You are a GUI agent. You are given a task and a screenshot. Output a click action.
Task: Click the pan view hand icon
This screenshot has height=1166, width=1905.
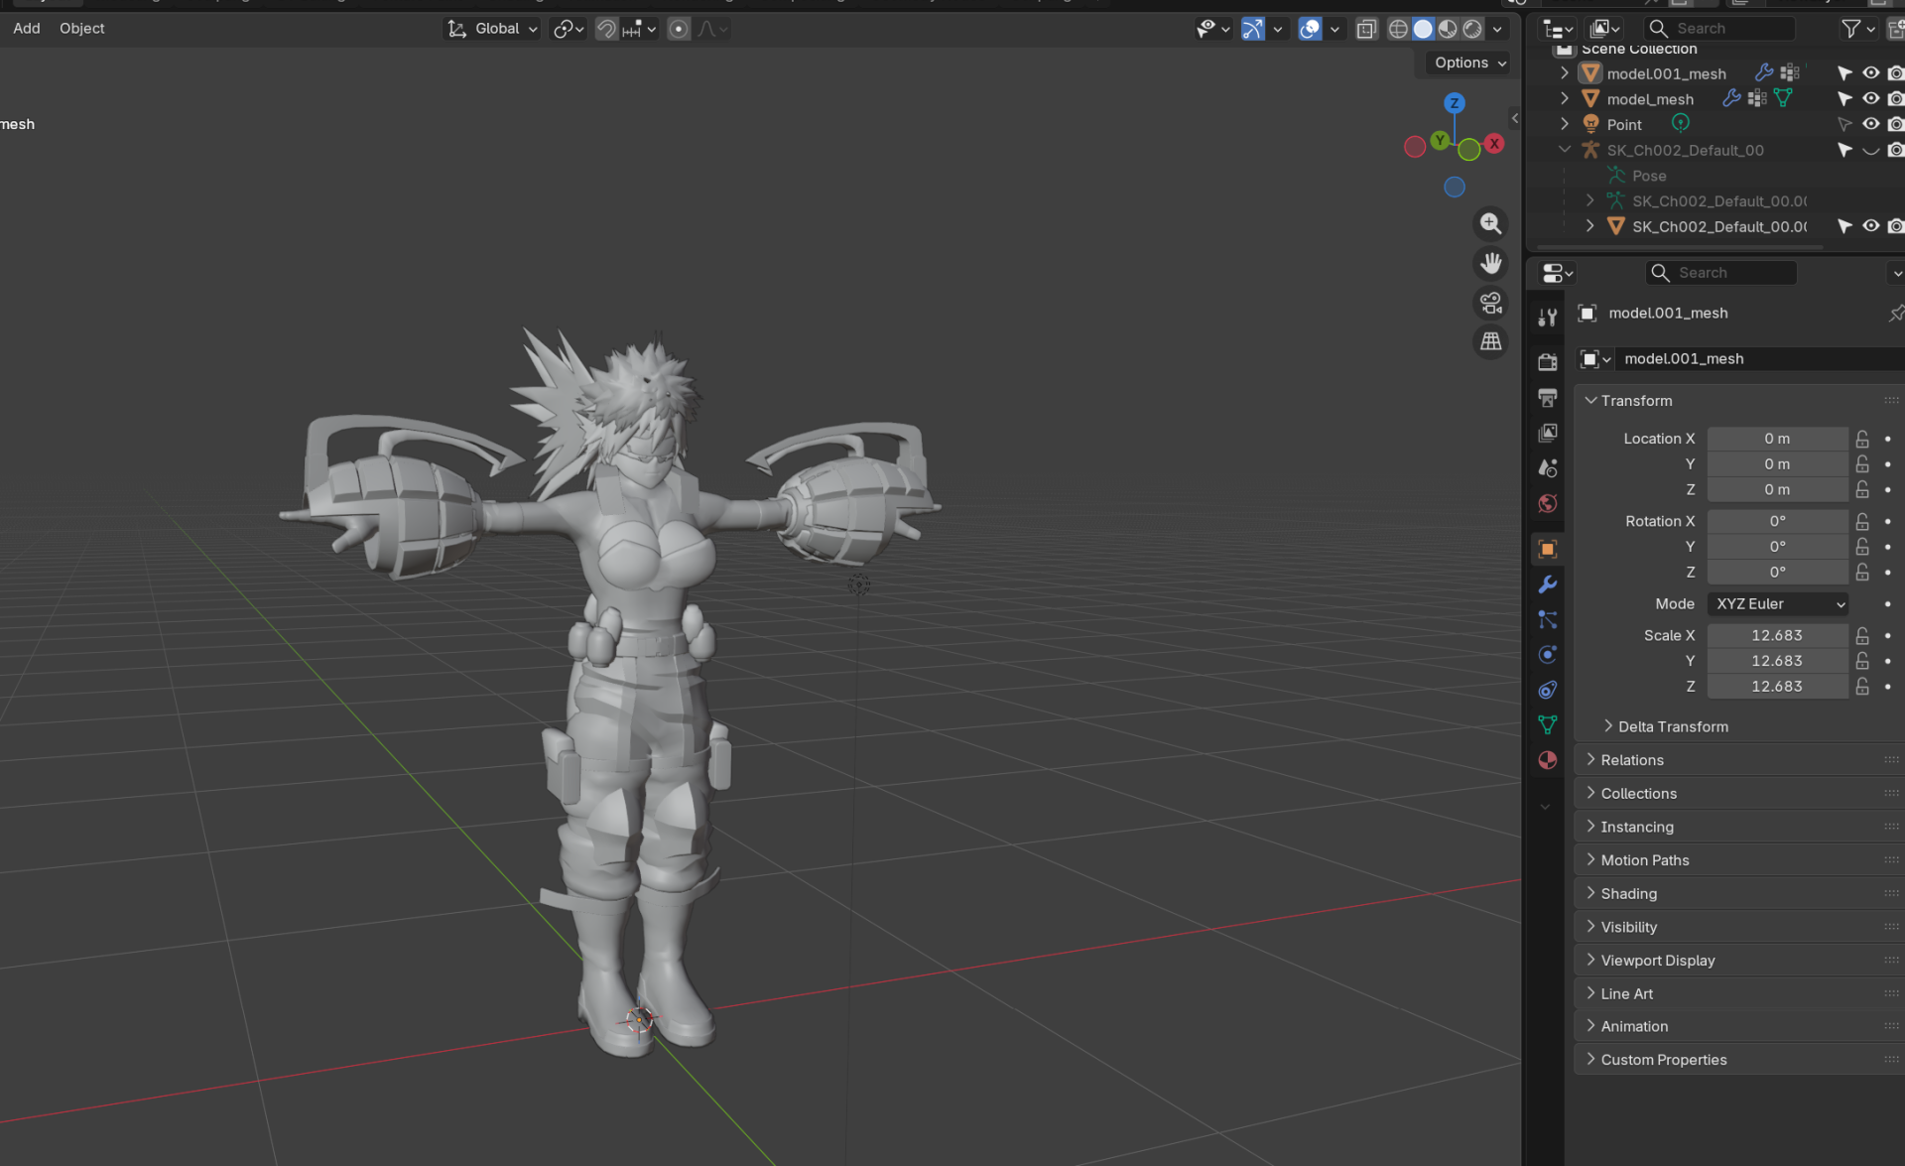tap(1490, 264)
